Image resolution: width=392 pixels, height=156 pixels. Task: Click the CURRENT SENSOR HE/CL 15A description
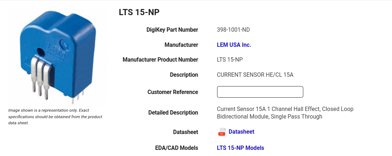tap(255, 75)
